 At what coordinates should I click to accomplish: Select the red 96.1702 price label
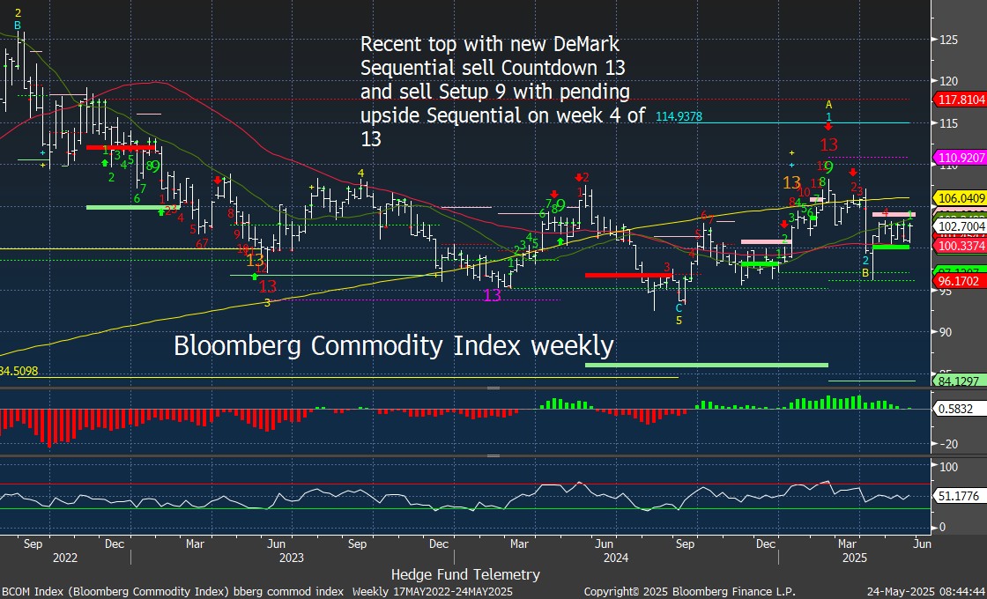(x=961, y=282)
